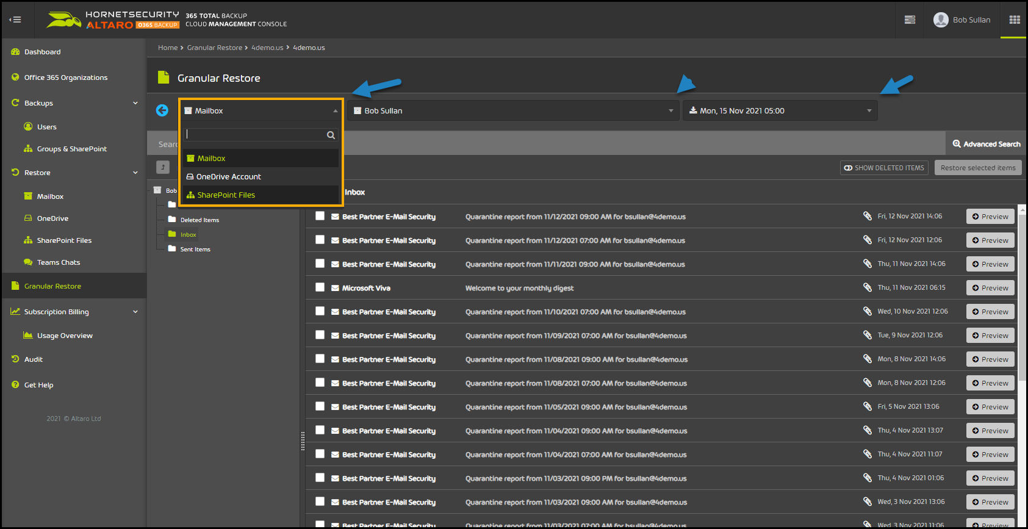
Task: Choose Mailbox option in the dropdown list
Action: click(x=261, y=158)
